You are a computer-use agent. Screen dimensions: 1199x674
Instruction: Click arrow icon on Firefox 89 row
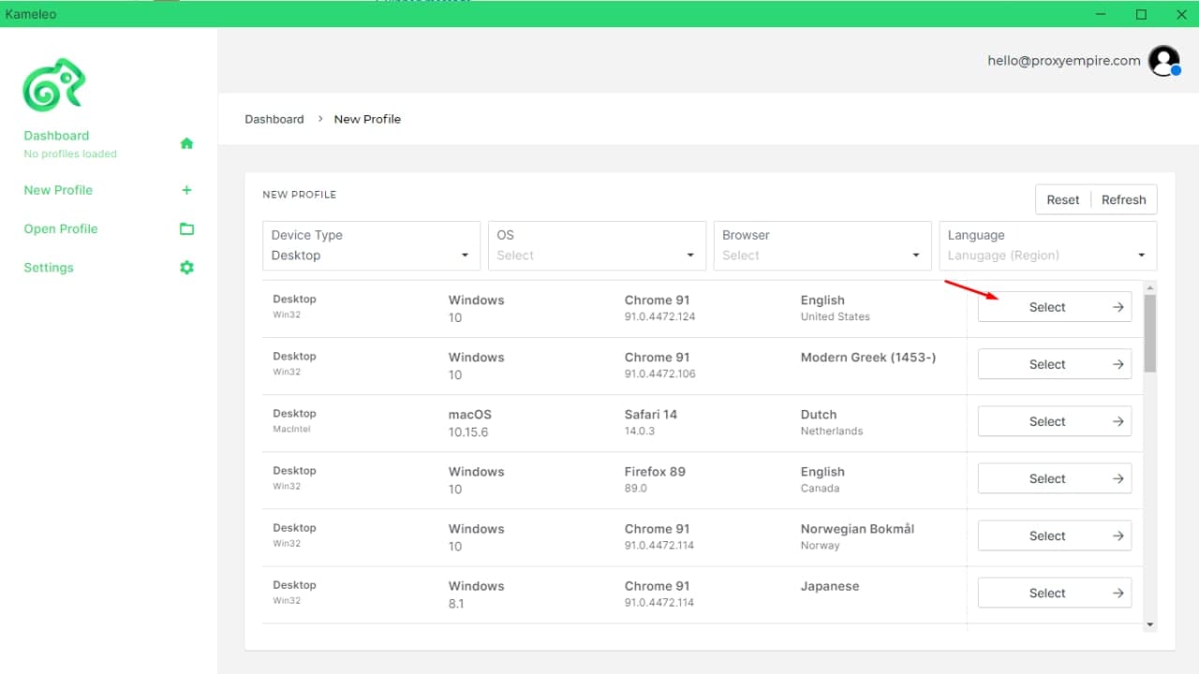1118,478
